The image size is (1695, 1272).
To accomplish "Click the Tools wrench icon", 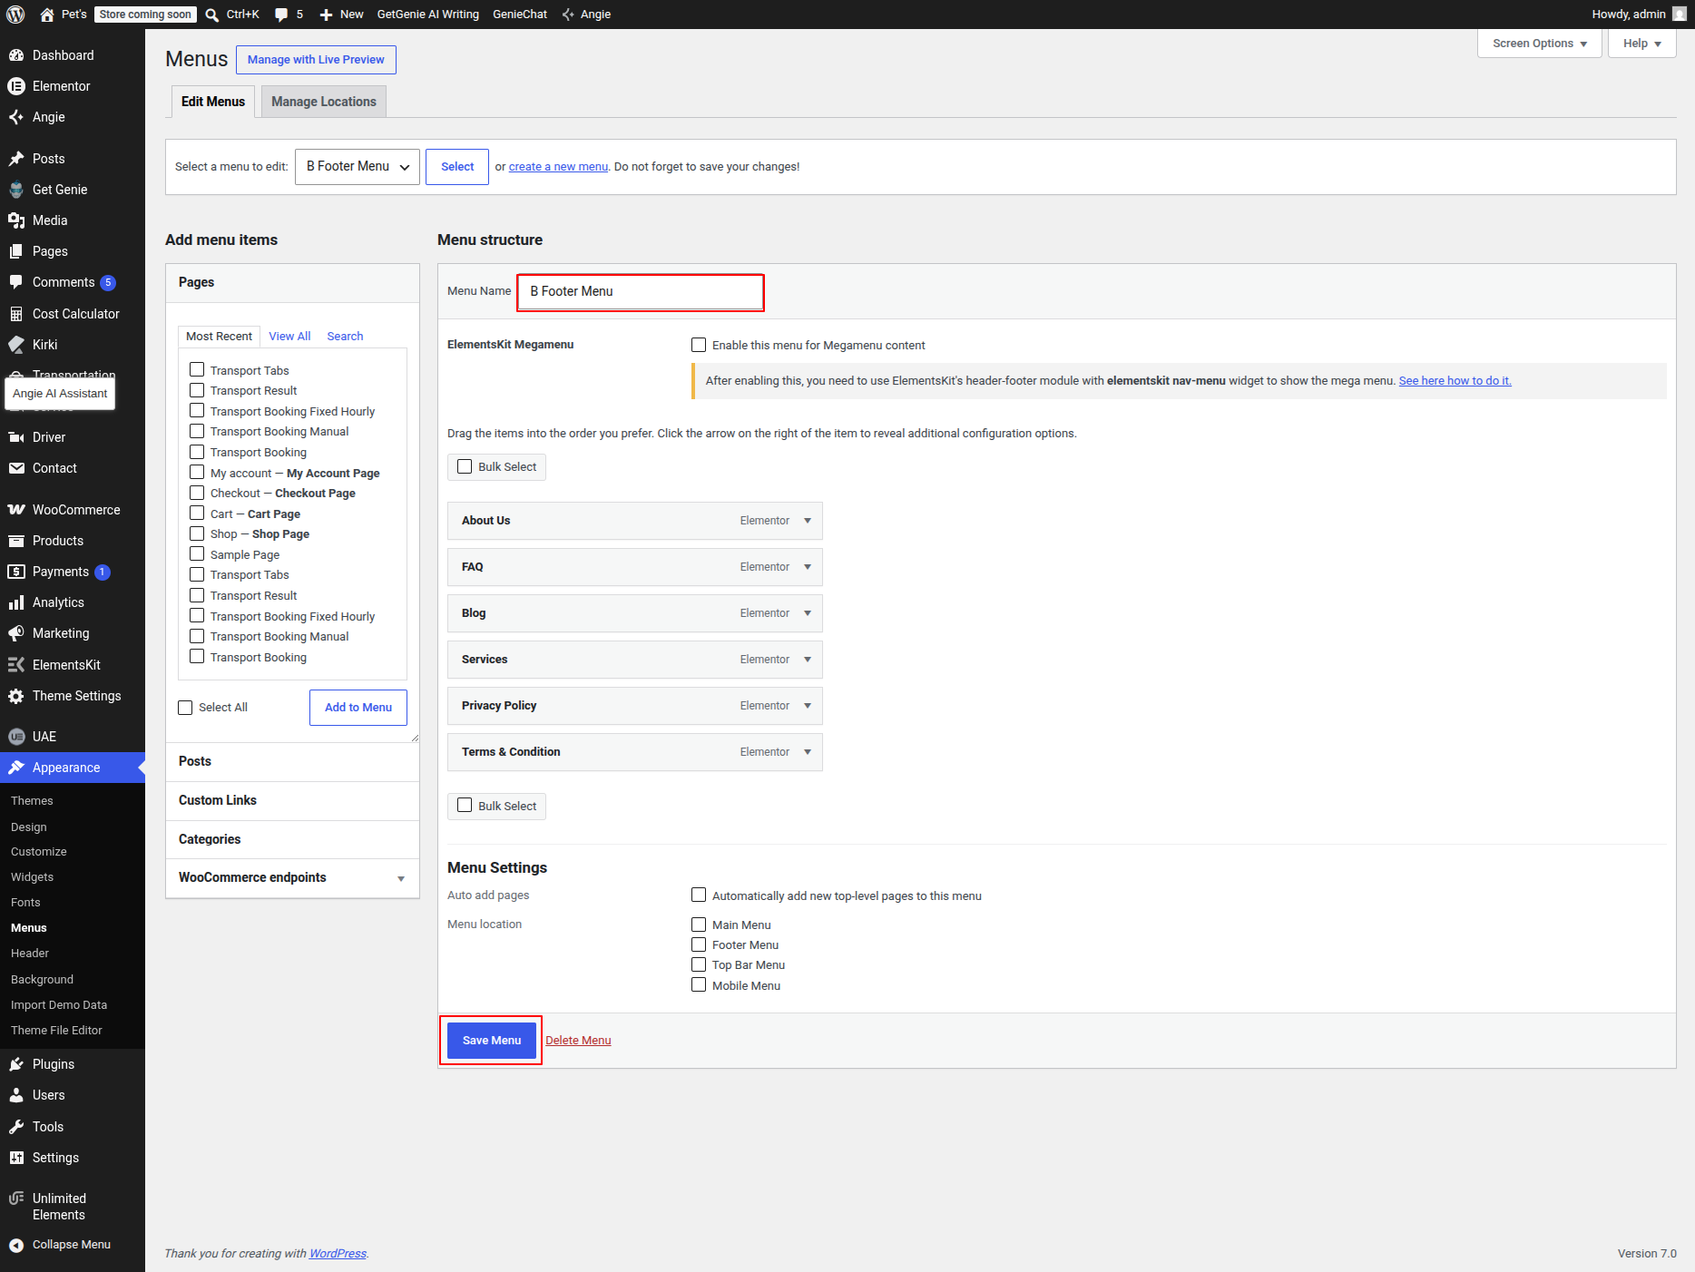I will (x=16, y=1127).
